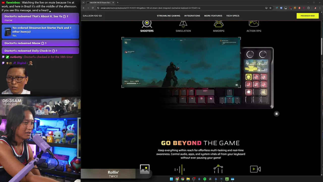
Task: Click the browser back arrow
Action: [x=84, y=8]
